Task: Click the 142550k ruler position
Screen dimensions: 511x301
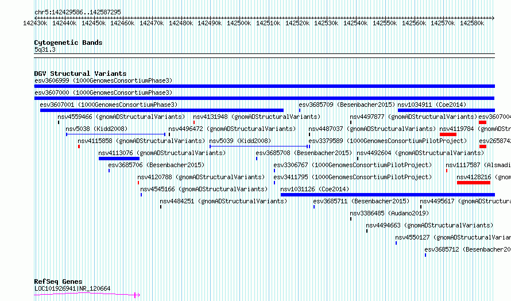Action: [x=385, y=23]
